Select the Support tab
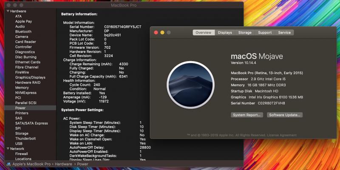Viewport: 340px width, 170px height. [265, 33]
